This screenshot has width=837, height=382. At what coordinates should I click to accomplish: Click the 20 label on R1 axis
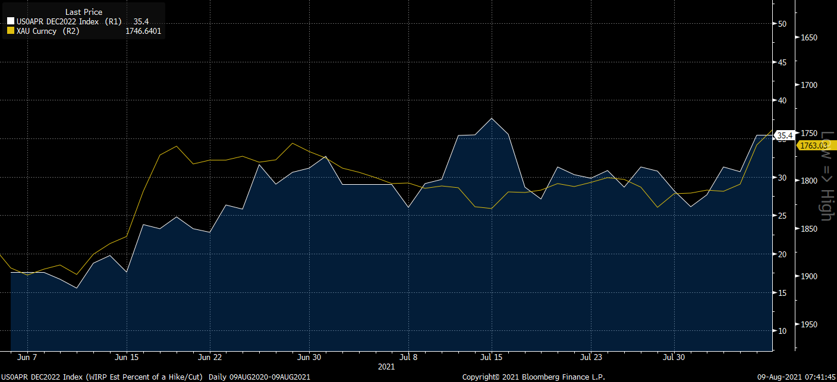[x=782, y=254]
